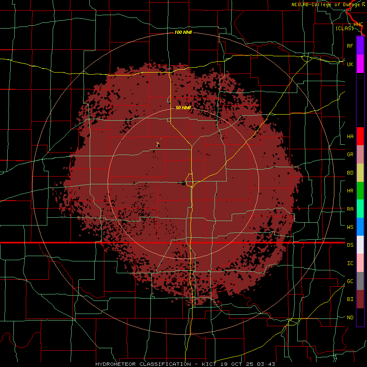The width and height of the screenshot is (367, 367).
Task: Click the 50 NMI range ring label
Action: [x=183, y=108]
